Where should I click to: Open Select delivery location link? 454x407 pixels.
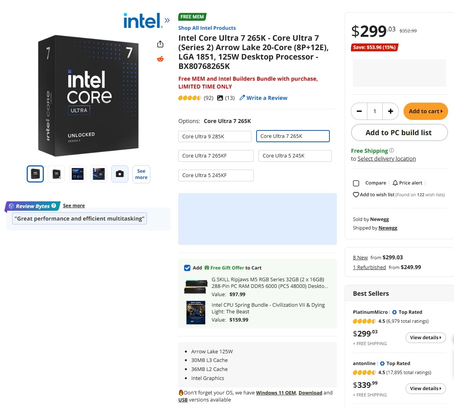click(x=387, y=159)
